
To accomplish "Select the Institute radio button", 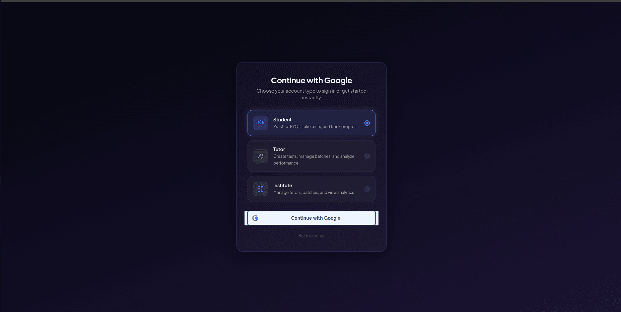I will tap(367, 189).
